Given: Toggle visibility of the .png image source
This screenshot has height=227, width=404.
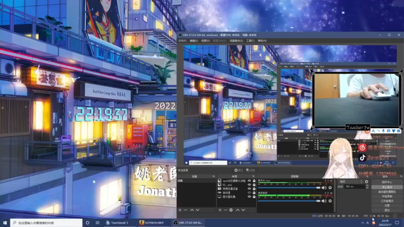Looking at the screenshot, I should (x=249, y=185).
